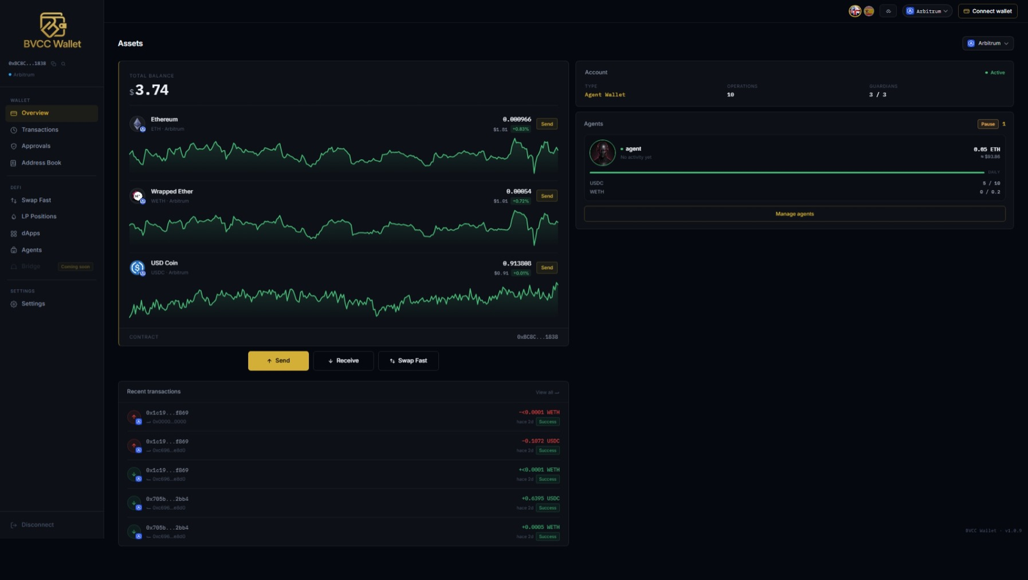Click the Connect wallet button
Image resolution: width=1028 pixels, height=580 pixels.
tap(988, 11)
